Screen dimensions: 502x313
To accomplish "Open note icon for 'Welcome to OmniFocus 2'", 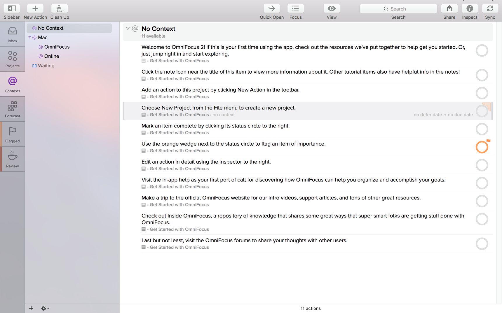I will [143, 61].
